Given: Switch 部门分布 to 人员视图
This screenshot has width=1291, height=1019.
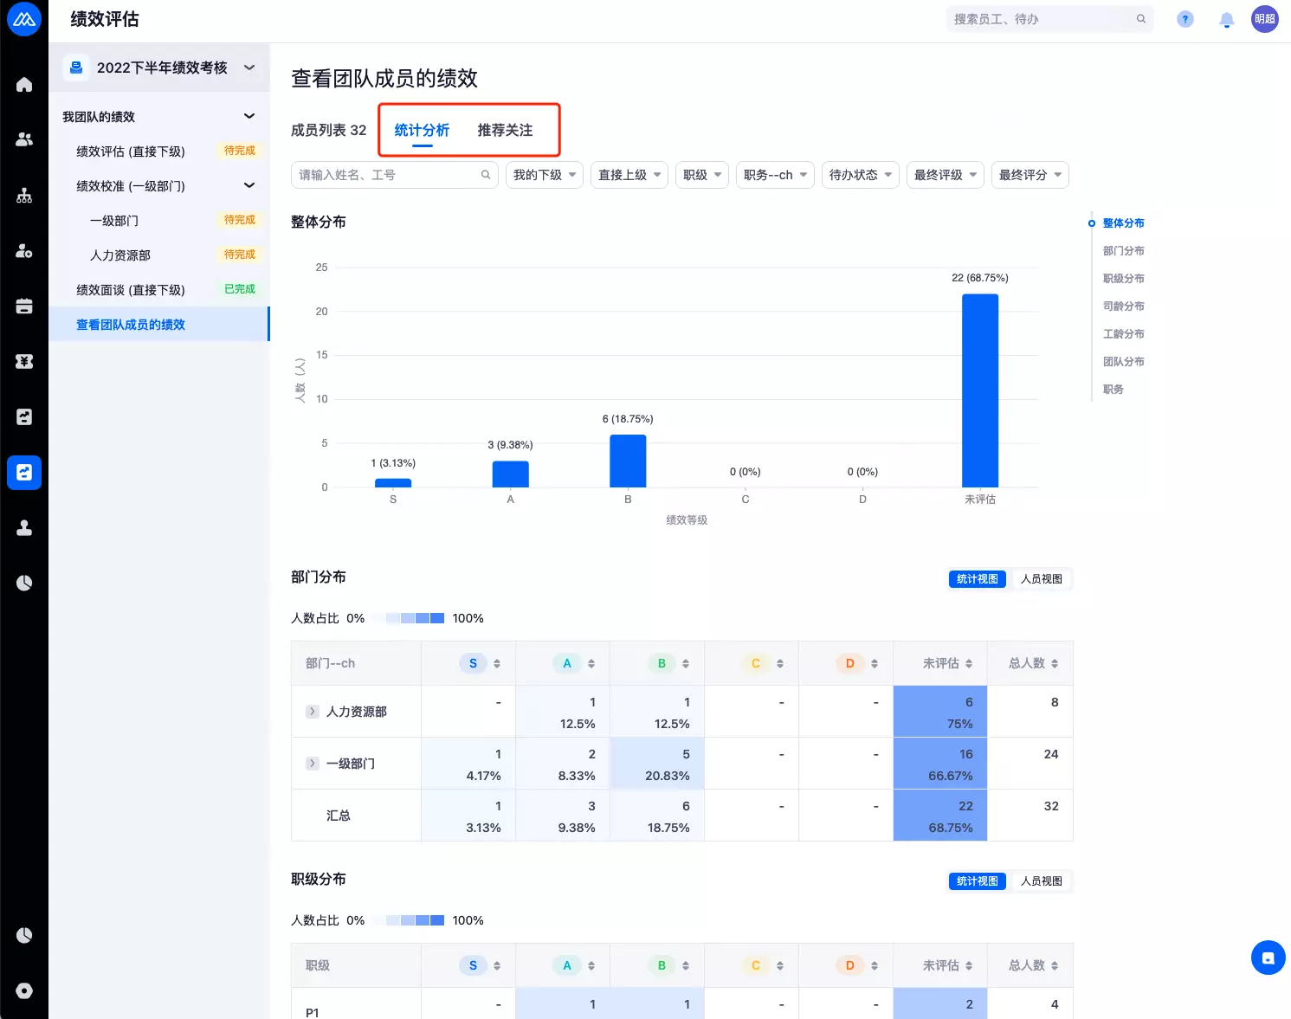Looking at the screenshot, I should point(1042,579).
